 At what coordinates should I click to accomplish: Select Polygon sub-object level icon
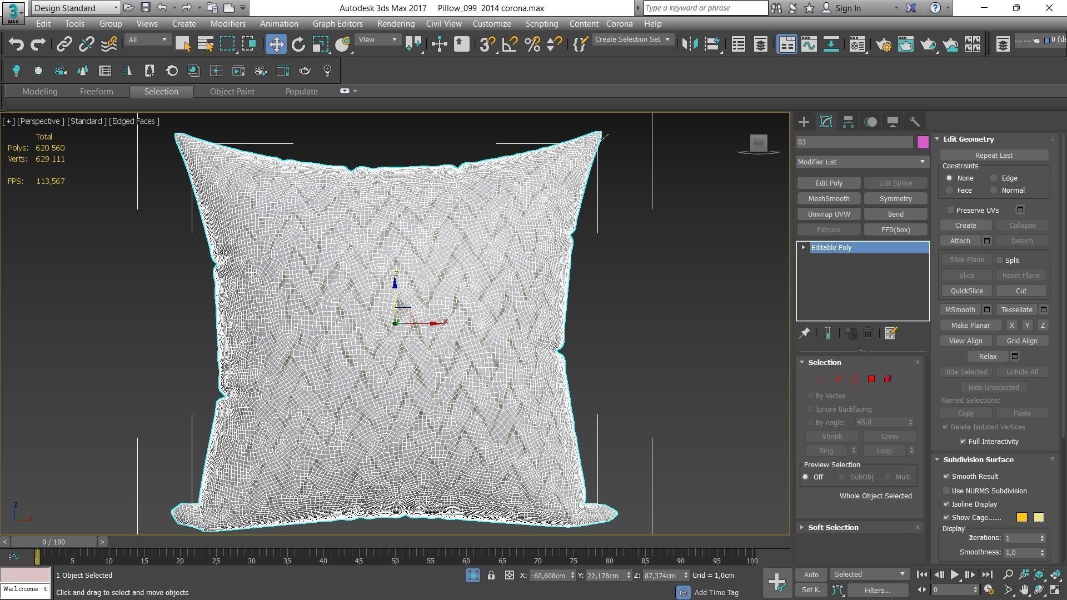pyautogui.click(x=871, y=379)
